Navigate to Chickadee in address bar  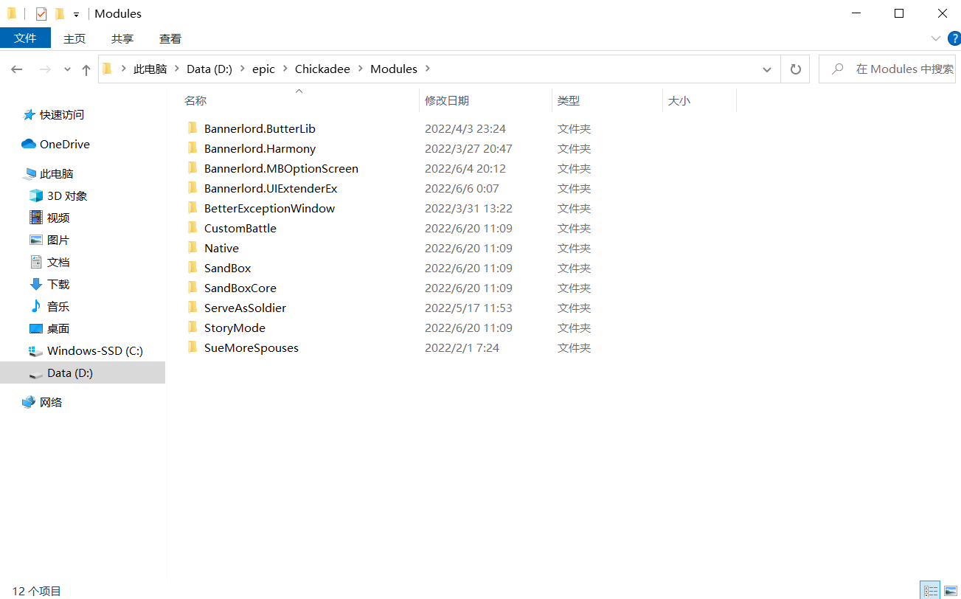(x=322, y=69)
